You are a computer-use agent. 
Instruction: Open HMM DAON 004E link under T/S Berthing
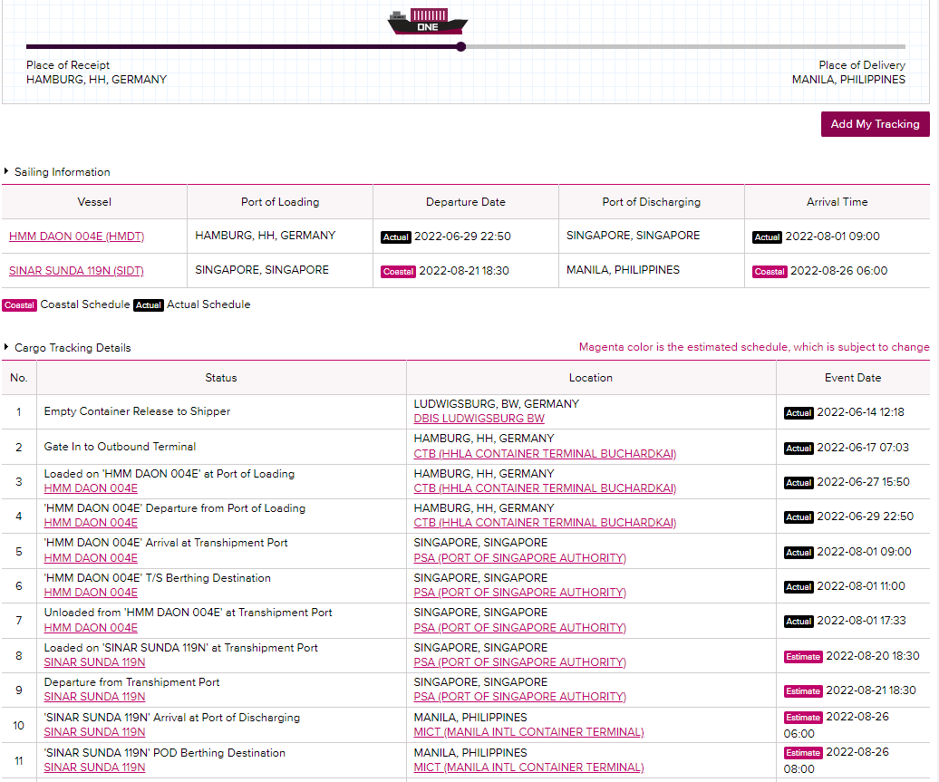[91, 593]
